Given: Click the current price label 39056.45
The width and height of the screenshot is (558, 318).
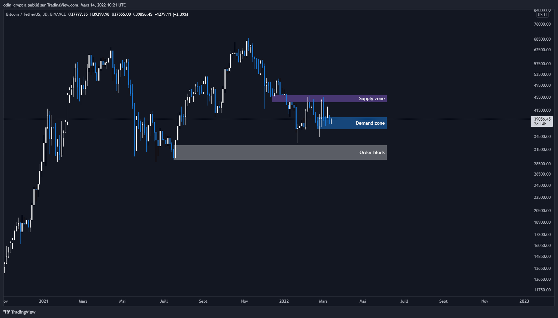Looking at the screenshot, I should 542,119.
